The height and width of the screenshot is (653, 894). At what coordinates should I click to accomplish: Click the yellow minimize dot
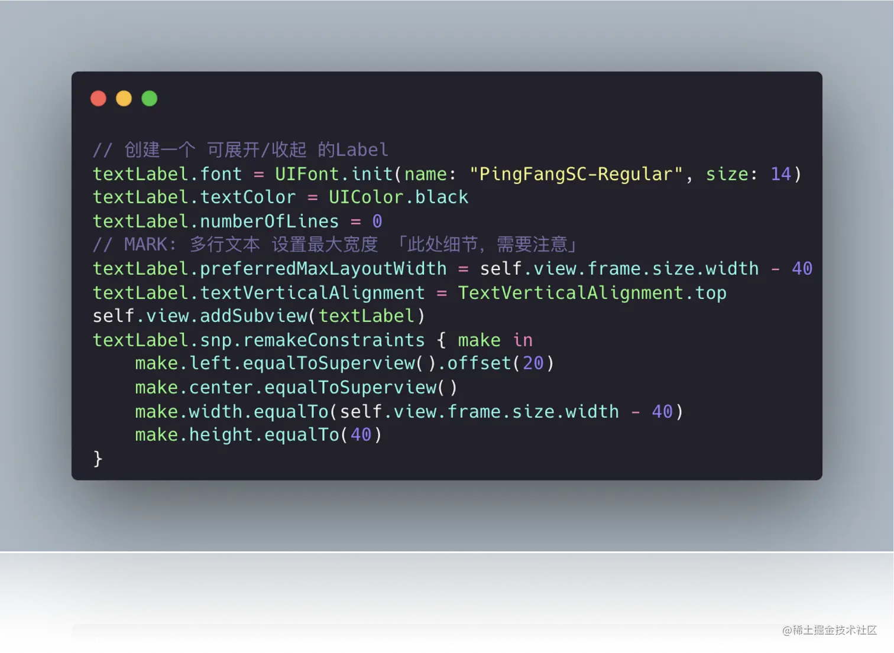click(x=124, y=98)
